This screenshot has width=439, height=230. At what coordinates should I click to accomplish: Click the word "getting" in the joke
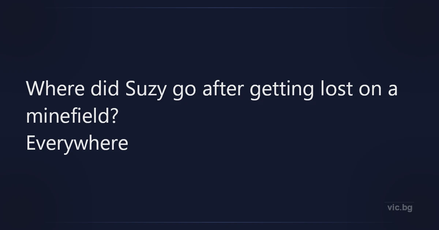pos(282,89)
